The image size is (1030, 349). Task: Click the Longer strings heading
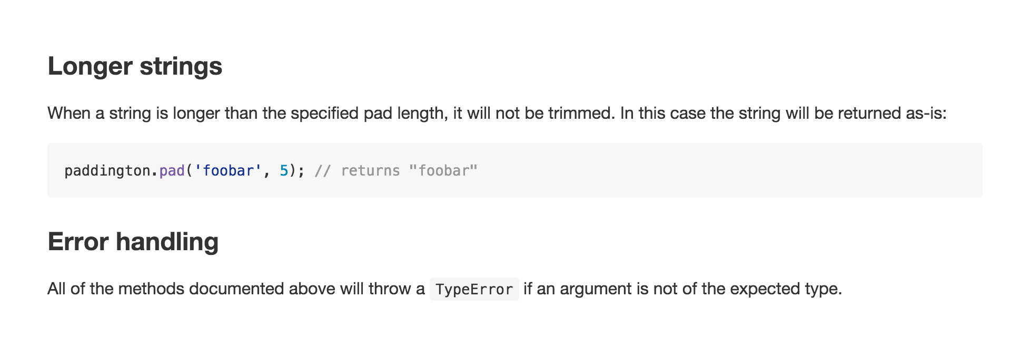click(135, 66)
